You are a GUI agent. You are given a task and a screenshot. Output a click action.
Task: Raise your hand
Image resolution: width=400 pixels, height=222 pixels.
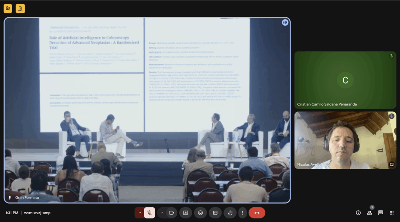pos(230,213)
